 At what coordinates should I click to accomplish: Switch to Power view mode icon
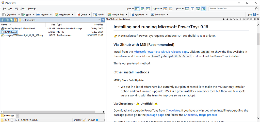point(142,9)
